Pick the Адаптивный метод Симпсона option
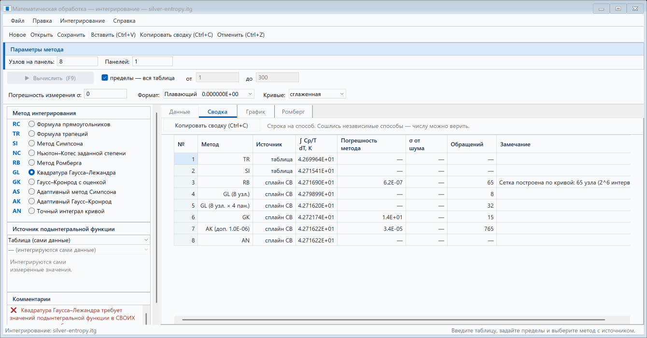The width and height of the screenshot is (647, 338). tap(32, 192)
